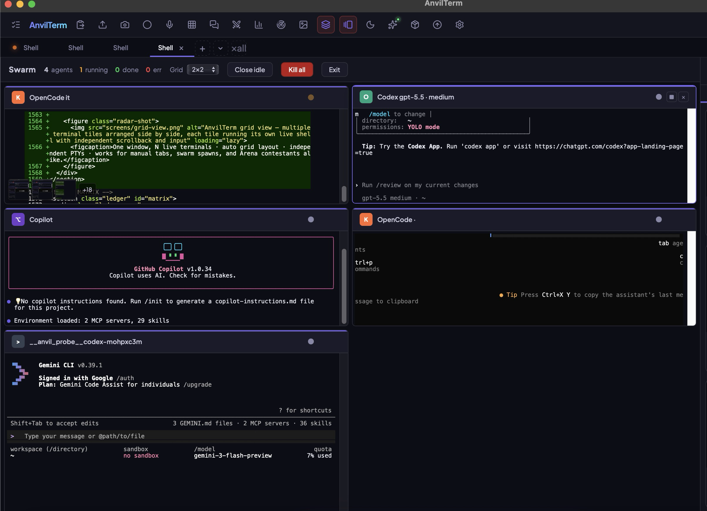Open the screenshot camera tool
The width and height of the screenshot is (707, 511).
pyautogui.click(x=125, y=25)
